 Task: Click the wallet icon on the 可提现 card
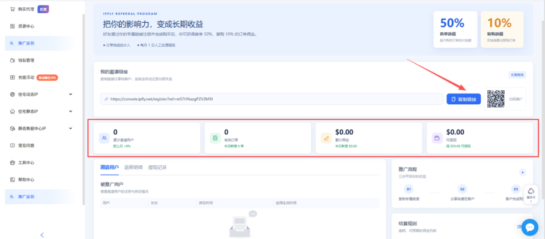coord(437,138)
